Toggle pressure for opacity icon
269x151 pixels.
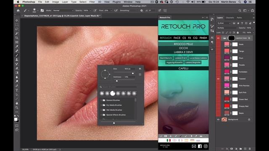point(95,10)
